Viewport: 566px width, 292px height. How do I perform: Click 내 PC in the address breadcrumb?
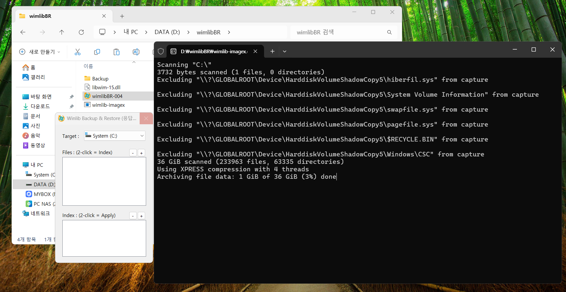[x=131, y=32]
